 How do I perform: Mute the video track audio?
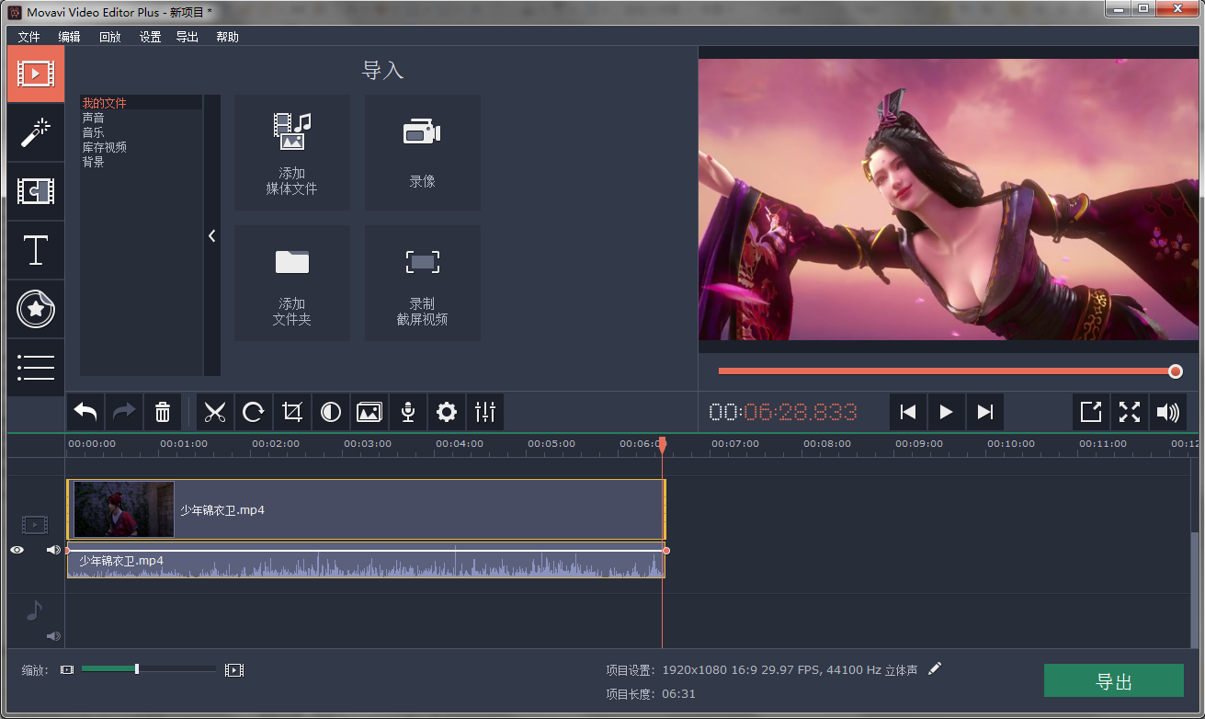53,550
